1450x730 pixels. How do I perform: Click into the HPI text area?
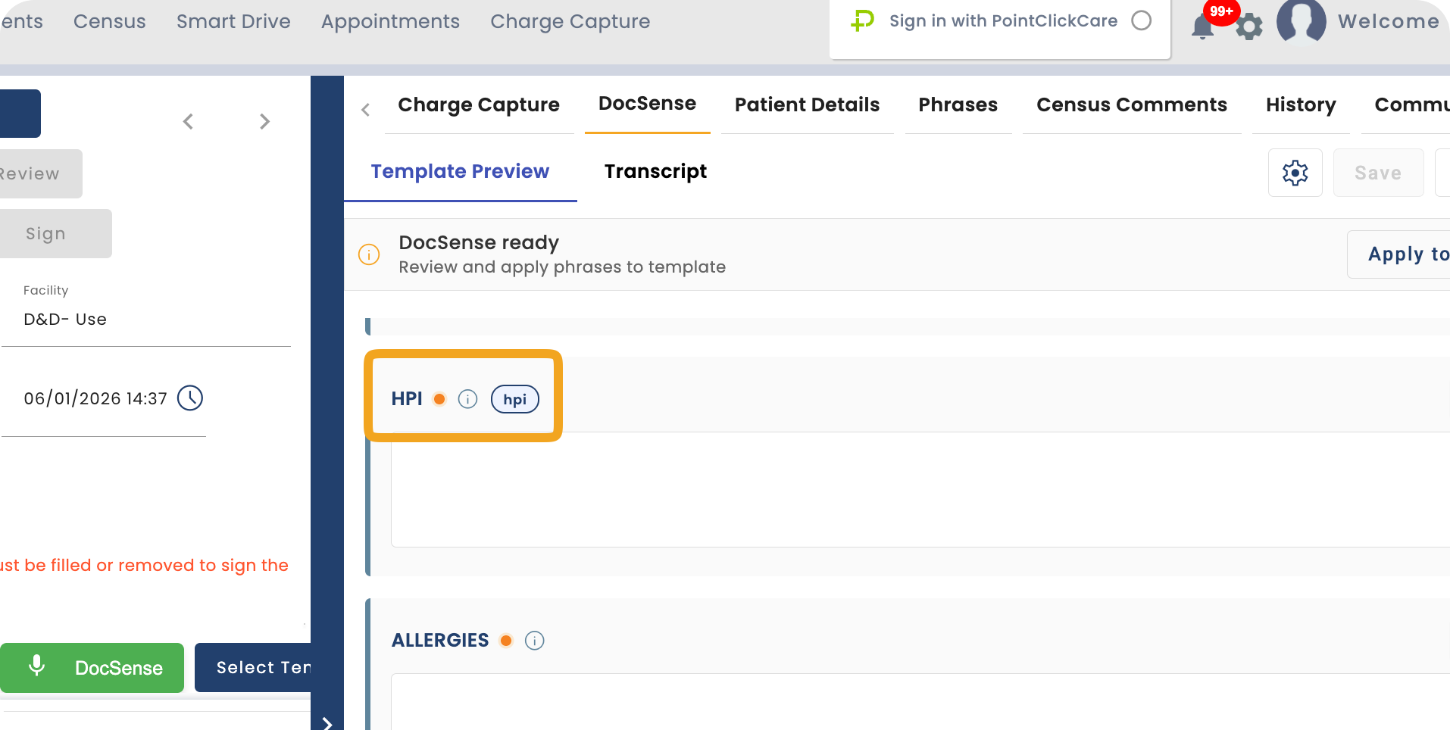coord(920,489)
